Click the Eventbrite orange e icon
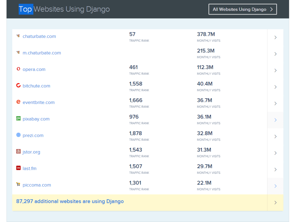291x222 pixels. (18, 102)
